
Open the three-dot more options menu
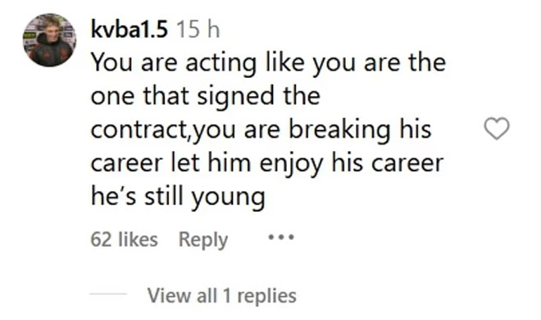point(281,237)
